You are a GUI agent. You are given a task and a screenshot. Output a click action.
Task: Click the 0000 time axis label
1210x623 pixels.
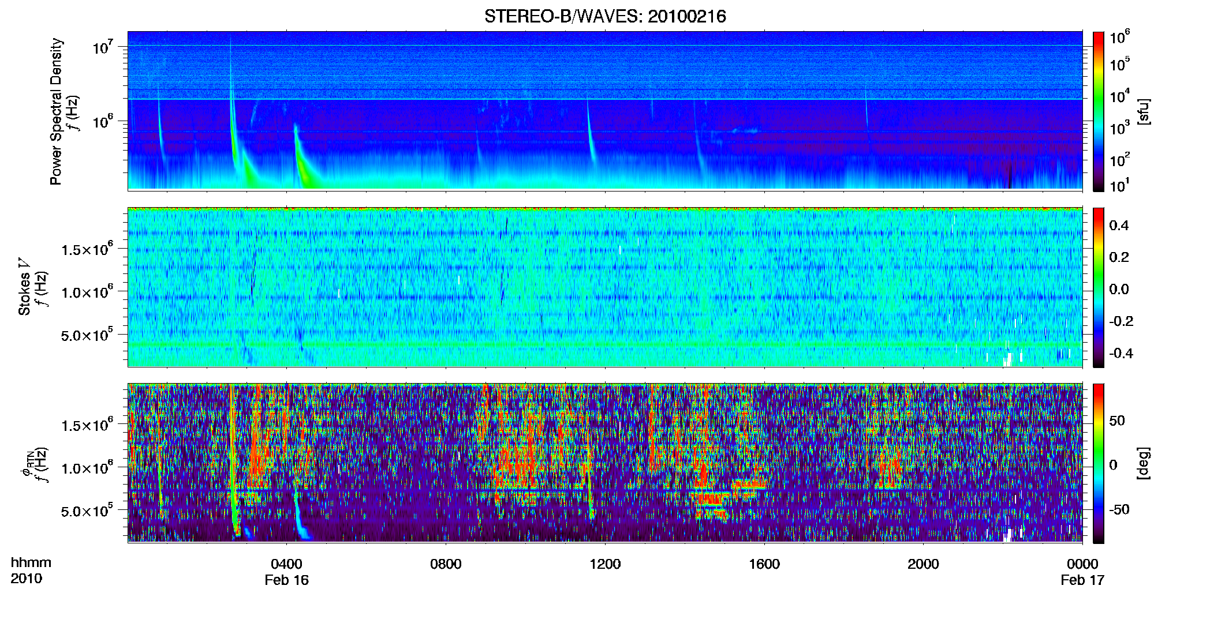click(1082, 564)
